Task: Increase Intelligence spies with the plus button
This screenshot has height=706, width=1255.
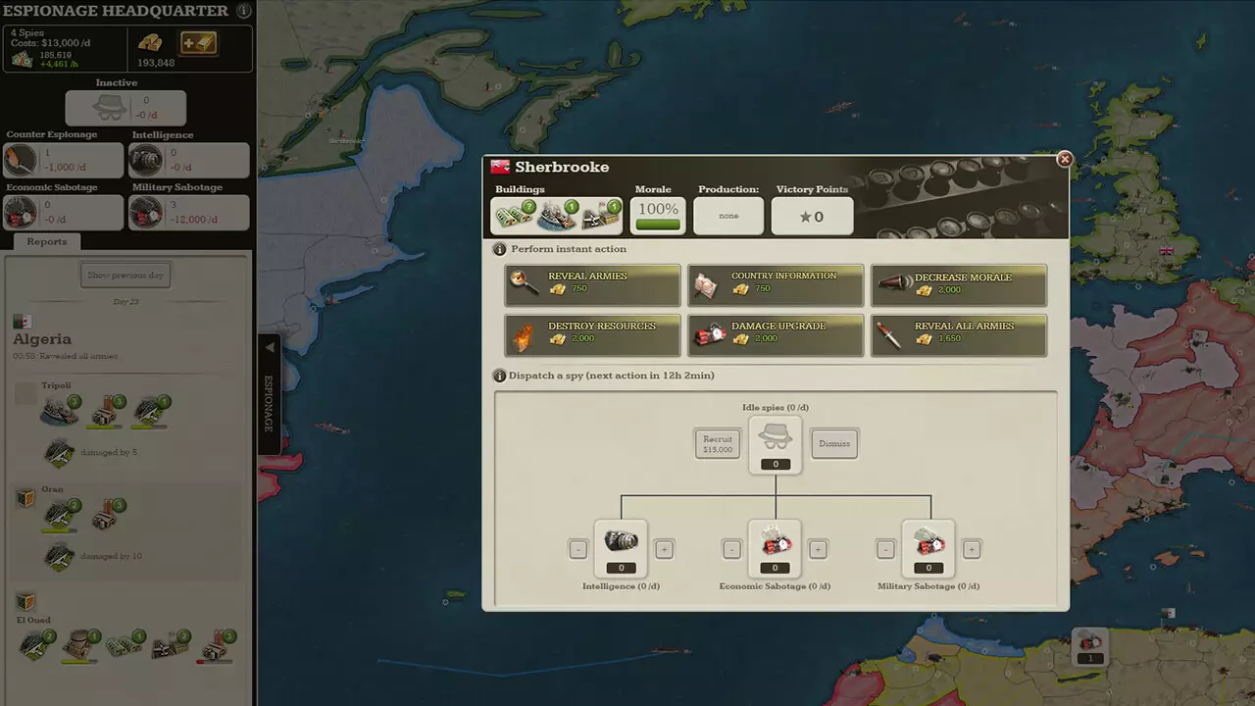Action: (664, 550)
